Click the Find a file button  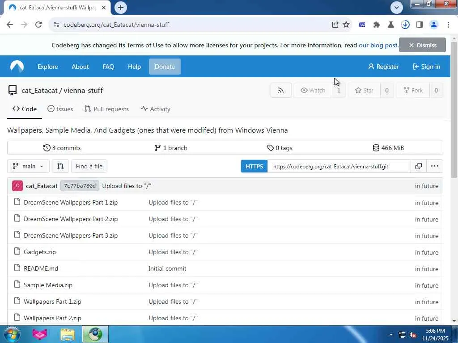[x=89, y=166]
